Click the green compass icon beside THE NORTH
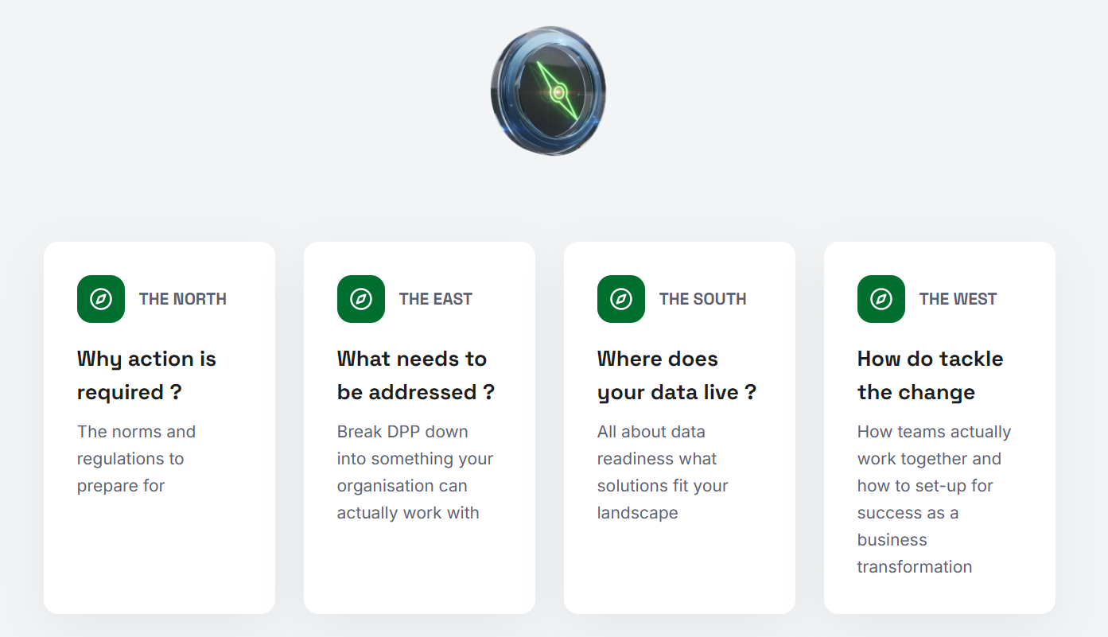The height and width of the screenshot is (637, 1108). (x=101, y=299)
